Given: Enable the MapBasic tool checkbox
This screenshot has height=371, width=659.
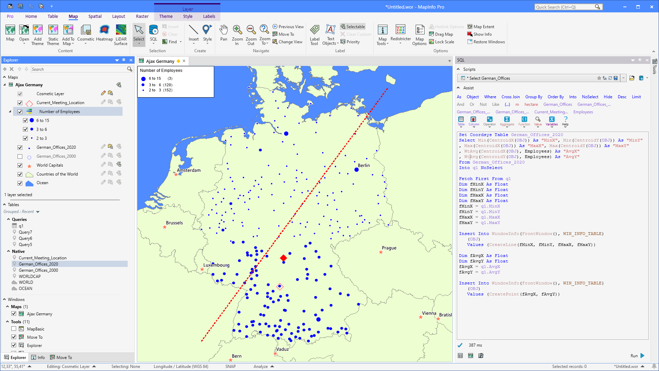Looking at the screenshot, I should (14, 329).
